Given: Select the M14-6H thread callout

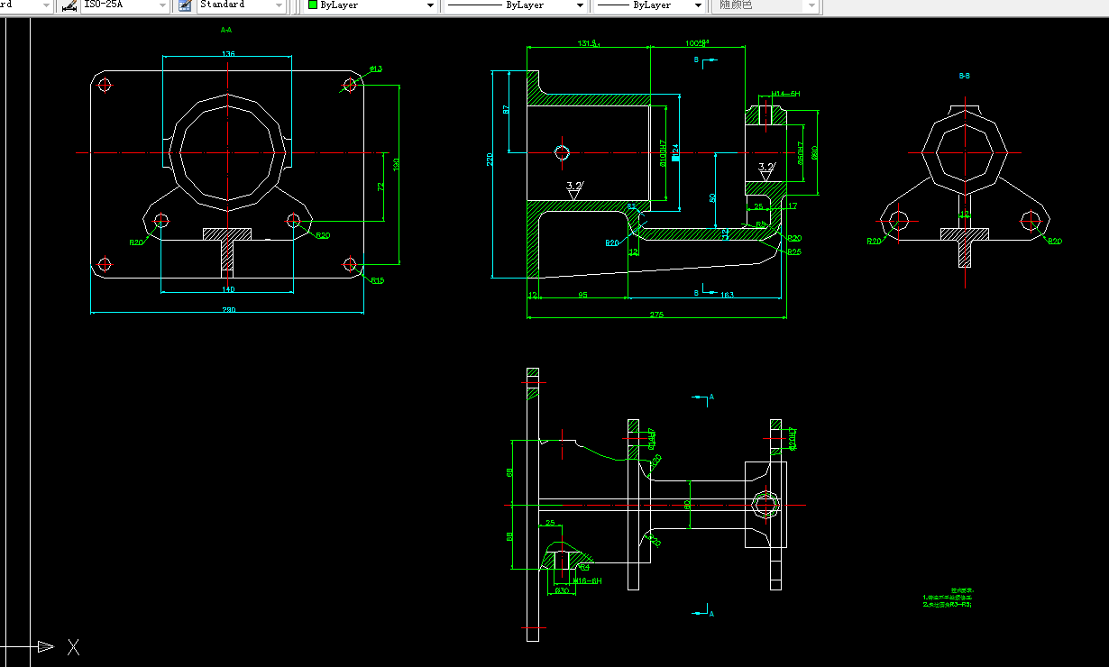Looking at the screenshot, I should coord(786,94).
